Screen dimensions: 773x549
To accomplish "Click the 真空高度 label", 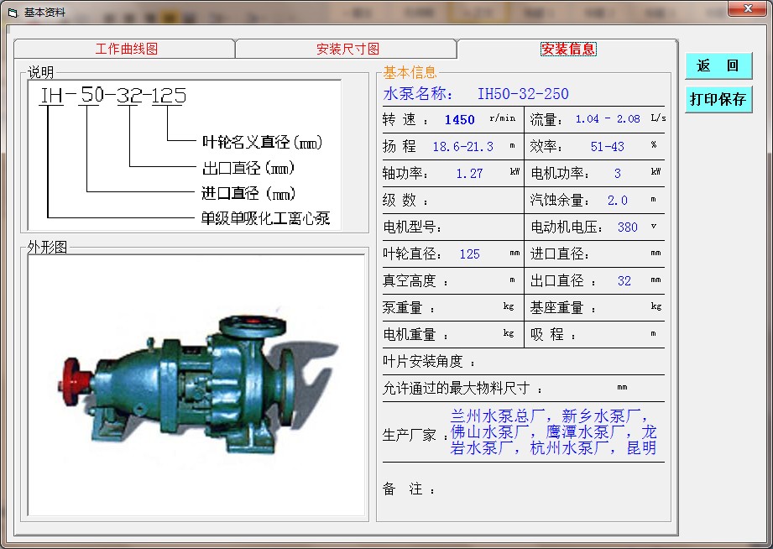I will point(415,280).
